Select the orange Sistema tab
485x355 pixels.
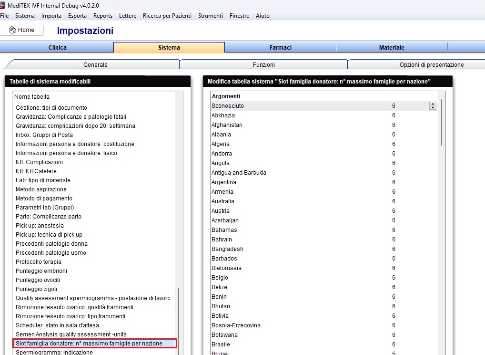pos(169,47)
